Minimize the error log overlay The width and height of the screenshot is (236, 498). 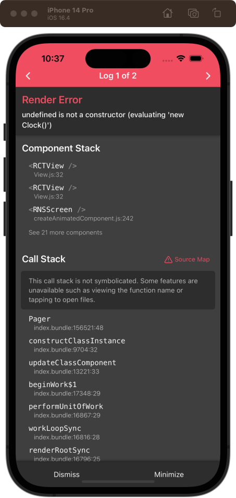(169, 475)
